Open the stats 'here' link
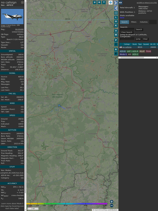The width and height of the screenshot is (158, 211). click(122, 18)
